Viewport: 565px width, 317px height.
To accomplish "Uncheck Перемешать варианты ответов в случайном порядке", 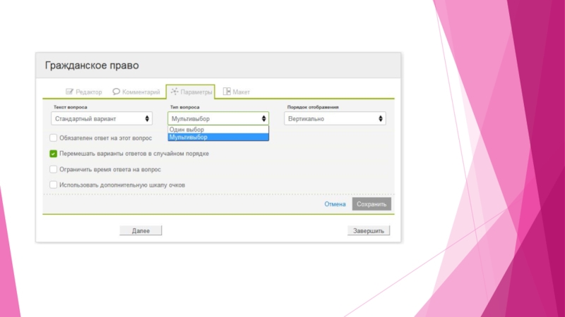I will [x=54, y=154].
